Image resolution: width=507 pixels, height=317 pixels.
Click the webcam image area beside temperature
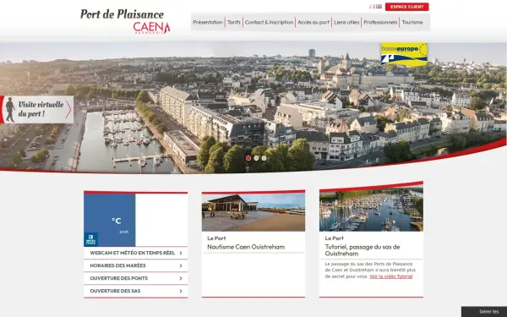[x=161, y=220]
